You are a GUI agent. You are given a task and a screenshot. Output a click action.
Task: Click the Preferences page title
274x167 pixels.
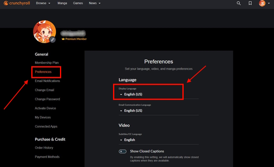[x=159, y=62]
